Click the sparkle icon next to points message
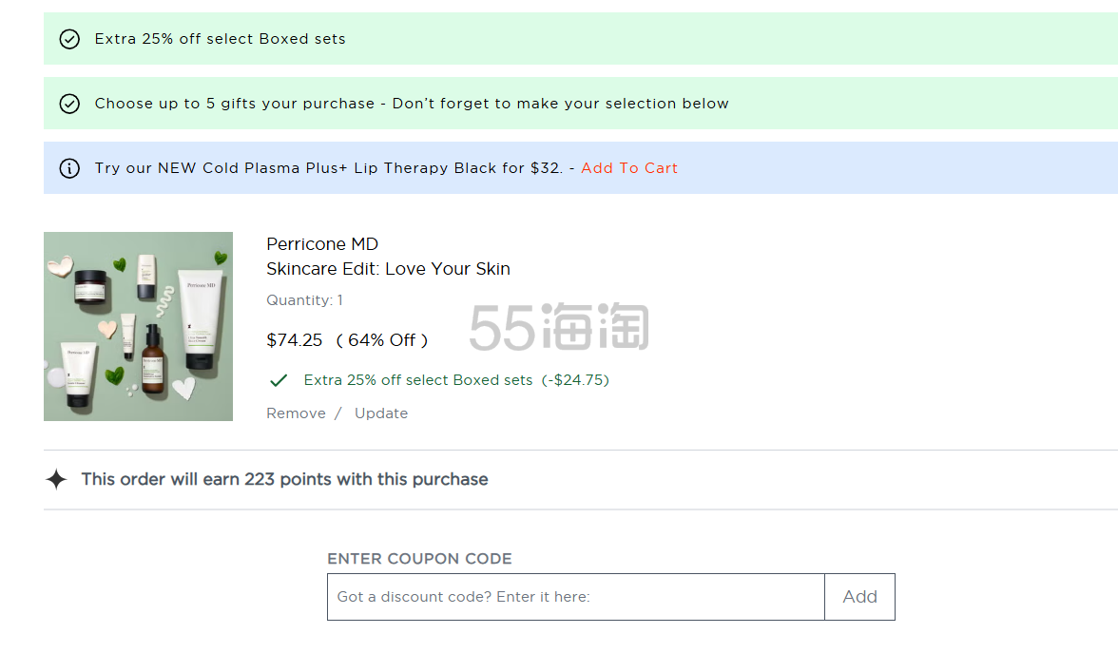1118x653 pixels. (57, 479)
